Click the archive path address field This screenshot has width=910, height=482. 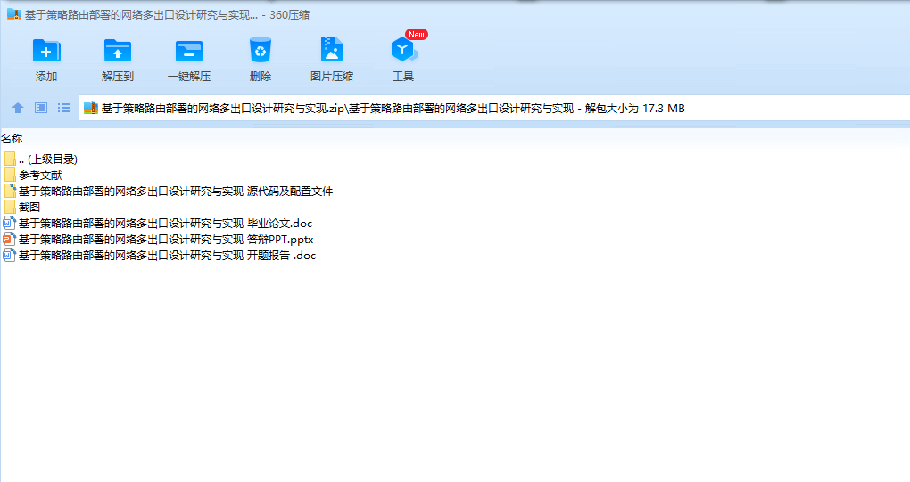(494, 109)
